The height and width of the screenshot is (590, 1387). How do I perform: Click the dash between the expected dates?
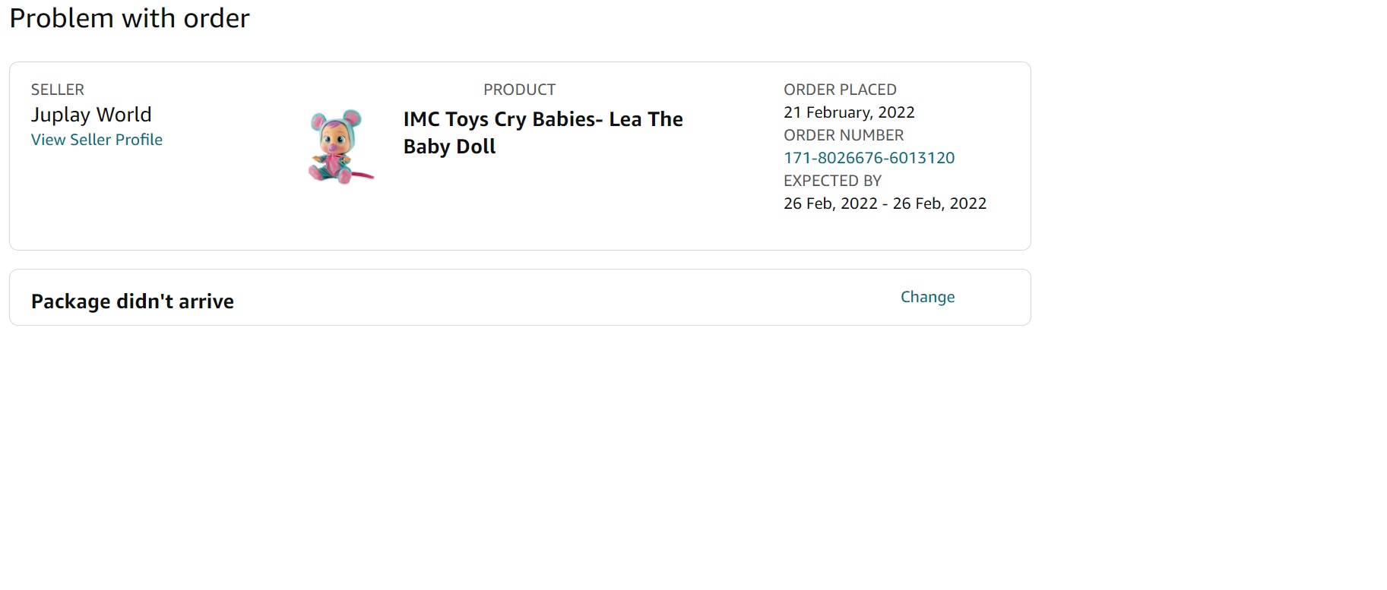[x=885, y=204]
